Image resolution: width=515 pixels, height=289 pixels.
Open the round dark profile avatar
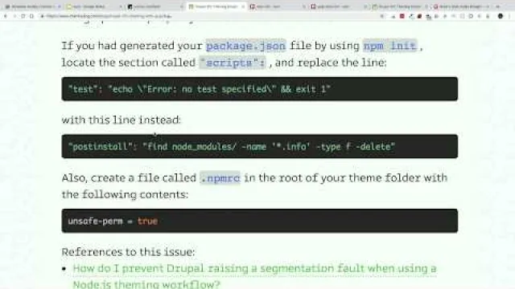(501, 16)
